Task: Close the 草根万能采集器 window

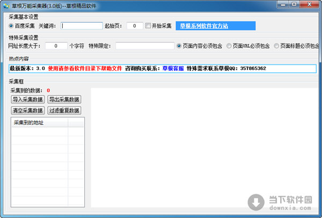Action: (x=309, y=4)
